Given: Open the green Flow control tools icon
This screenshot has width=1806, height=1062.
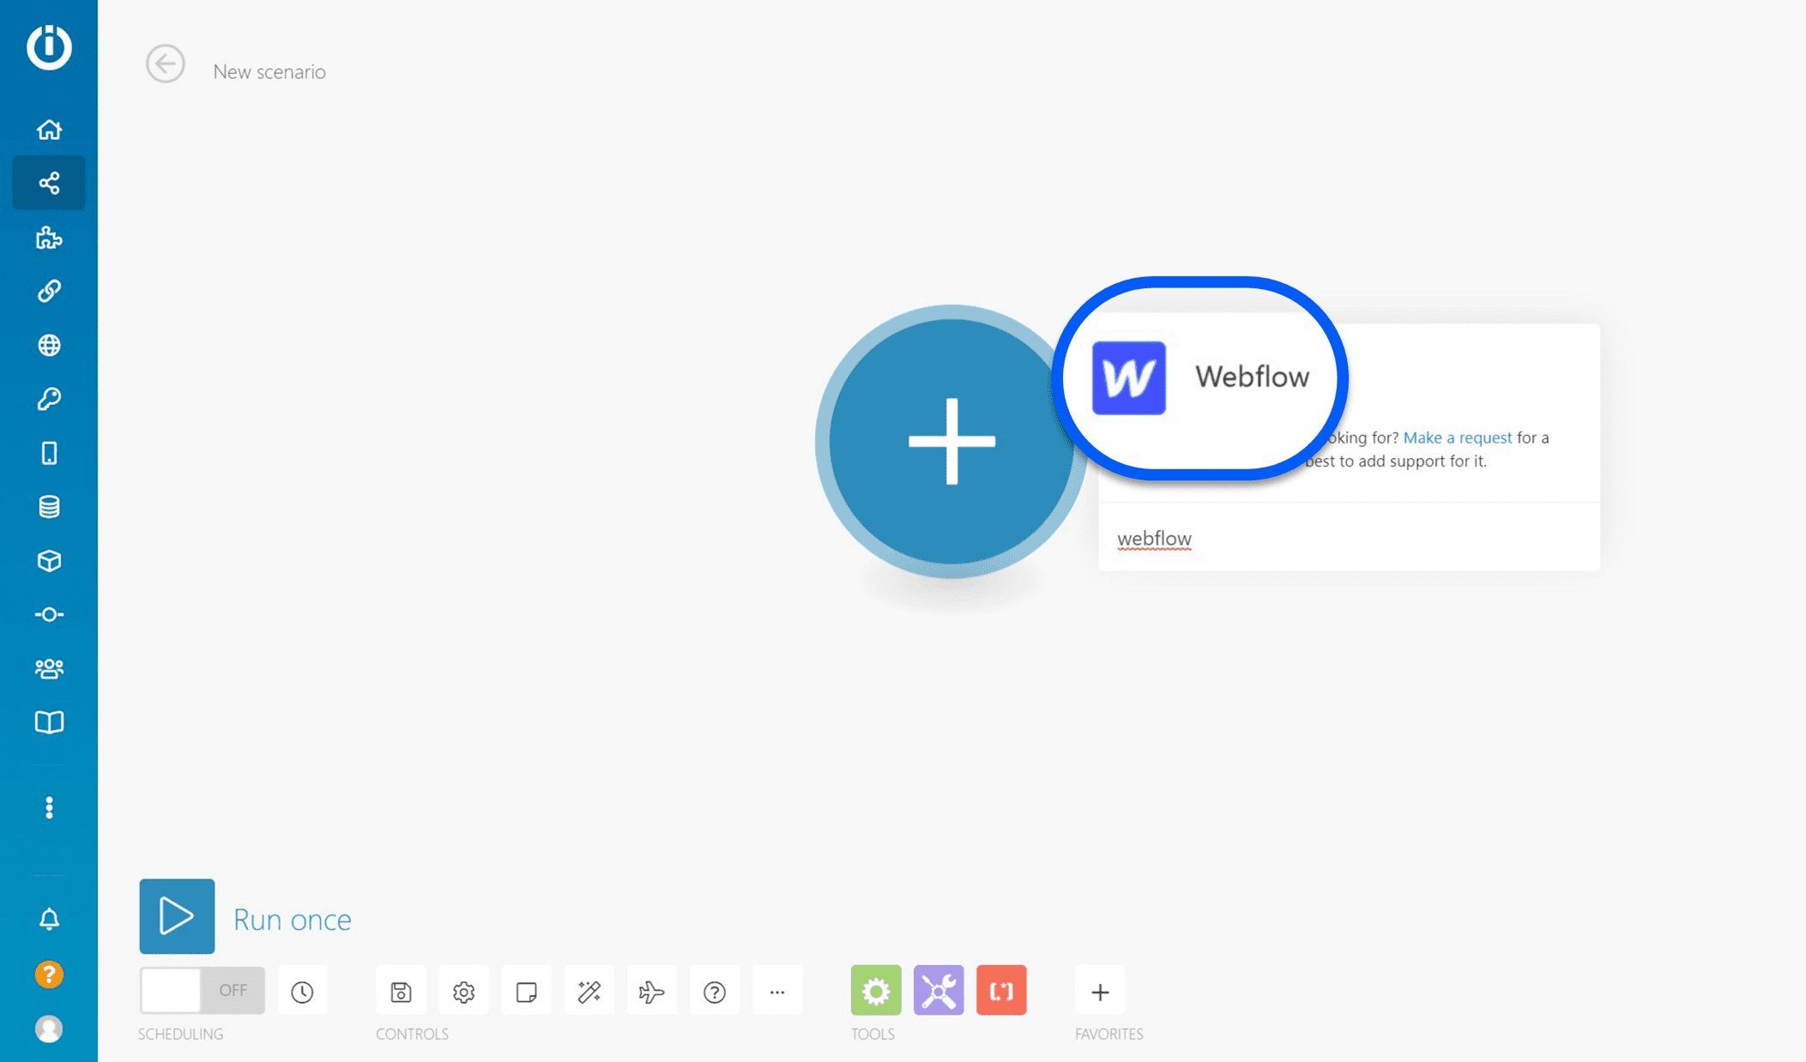Looking at the screenshot, I should [875, 991].
